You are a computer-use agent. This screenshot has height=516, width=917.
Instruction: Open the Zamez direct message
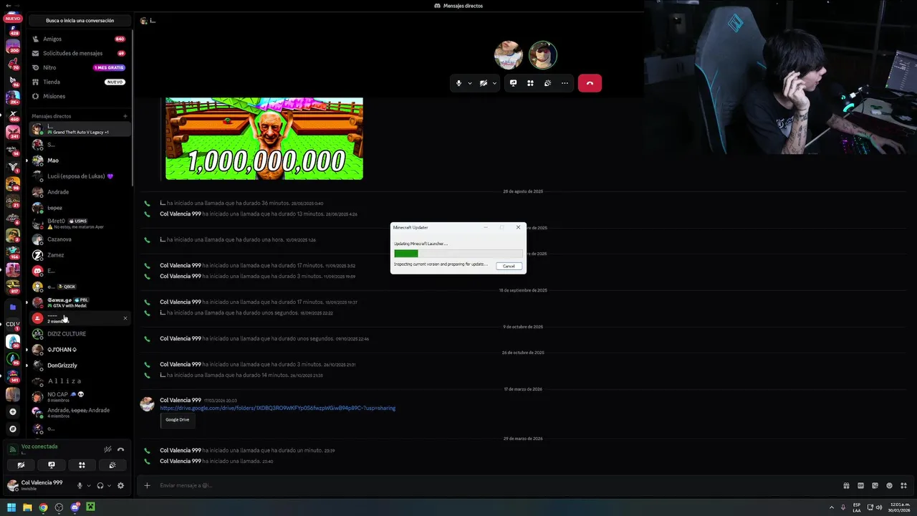pos(80,255)
